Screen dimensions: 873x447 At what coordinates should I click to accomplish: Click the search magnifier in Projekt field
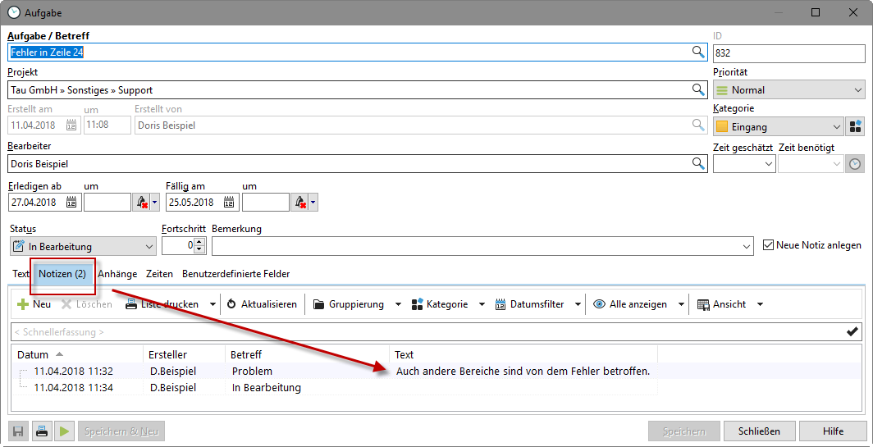(x=697, y=90)
